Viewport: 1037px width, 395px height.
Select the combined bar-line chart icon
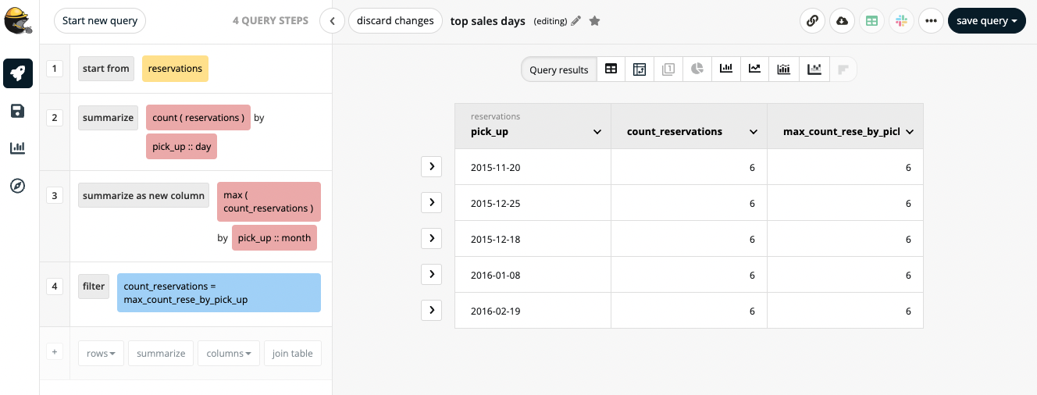pyautogui.click(x=783, y=69)
